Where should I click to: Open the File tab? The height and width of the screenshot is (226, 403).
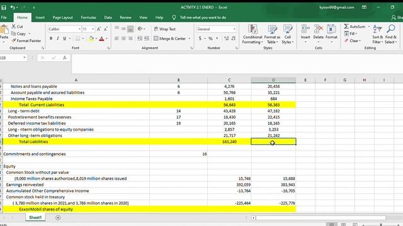pyautogui.click(x=4, y=18)
